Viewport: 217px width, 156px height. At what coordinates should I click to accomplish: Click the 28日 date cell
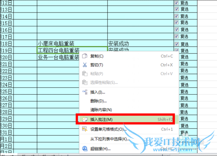[7, 112]
